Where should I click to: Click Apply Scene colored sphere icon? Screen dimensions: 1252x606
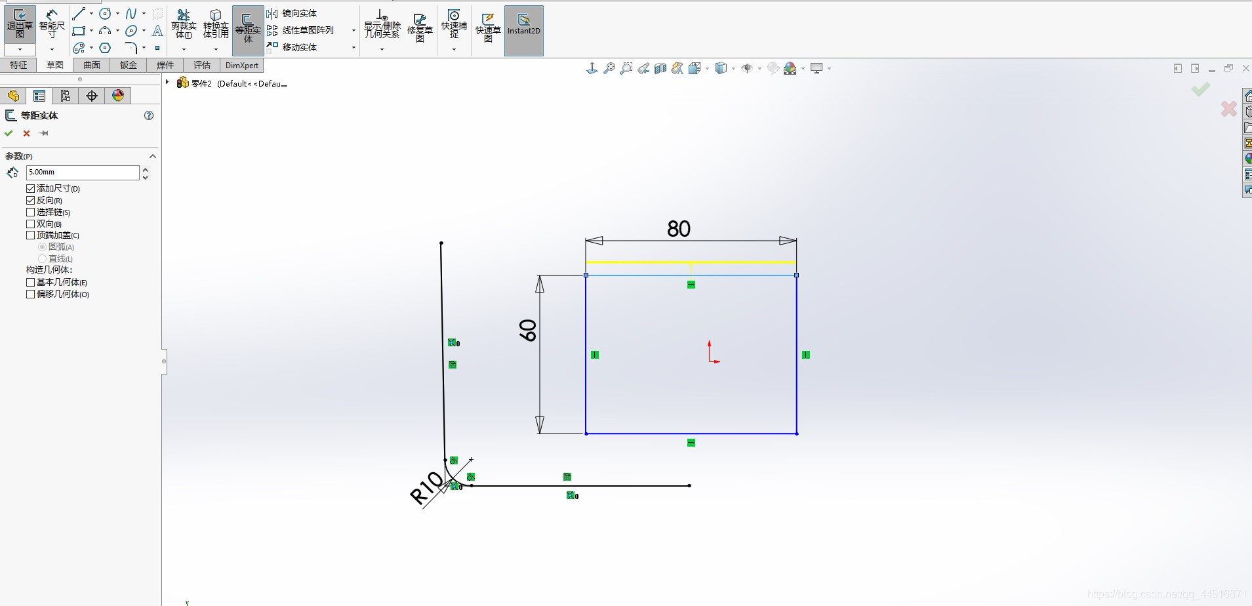click(790, 68)
